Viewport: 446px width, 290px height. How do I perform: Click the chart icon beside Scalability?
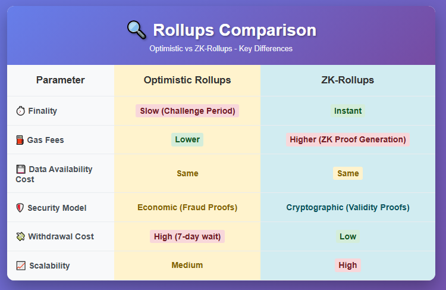[21, 266]
